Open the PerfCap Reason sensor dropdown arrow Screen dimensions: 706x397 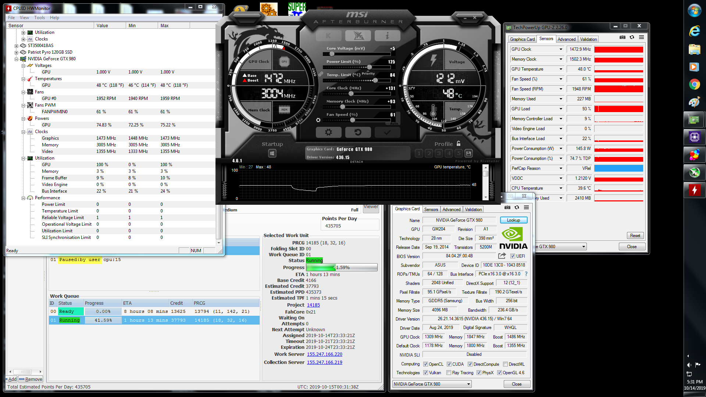click(x=561, y=168)
